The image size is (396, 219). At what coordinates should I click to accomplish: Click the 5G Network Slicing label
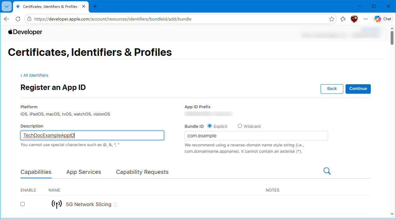click(x=89, y=204)
